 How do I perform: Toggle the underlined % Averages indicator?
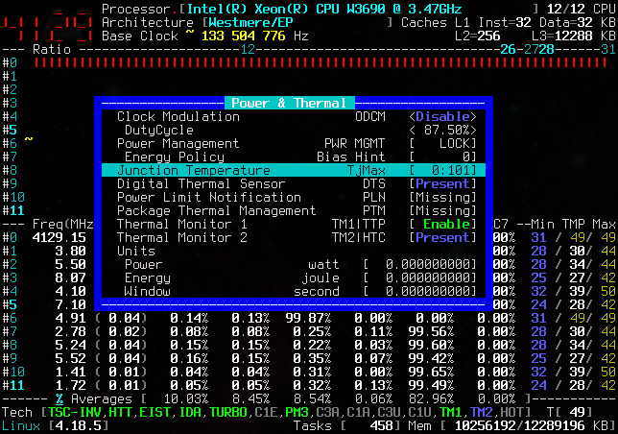59,398
